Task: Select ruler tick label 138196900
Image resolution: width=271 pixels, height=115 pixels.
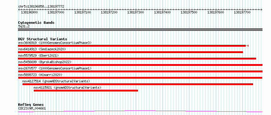Action: pos(29,12)
